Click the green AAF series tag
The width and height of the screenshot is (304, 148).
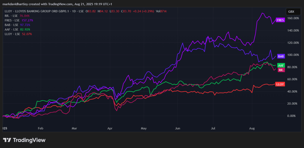(x=280, y=65)
